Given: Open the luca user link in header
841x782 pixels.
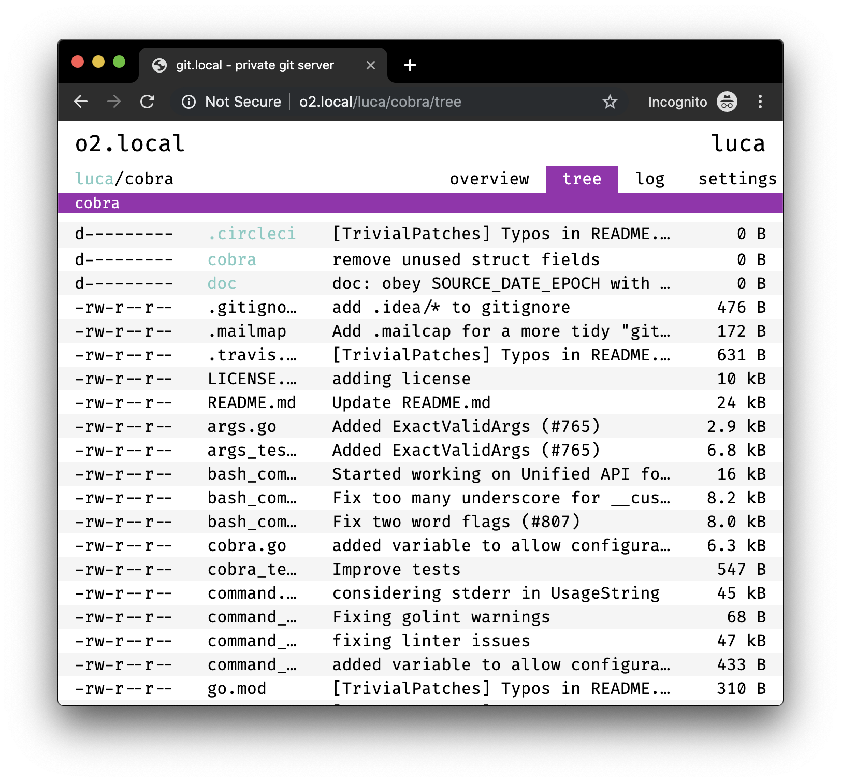Looking at the screenshot, I should pyautogui.click(x=738, y=143).
